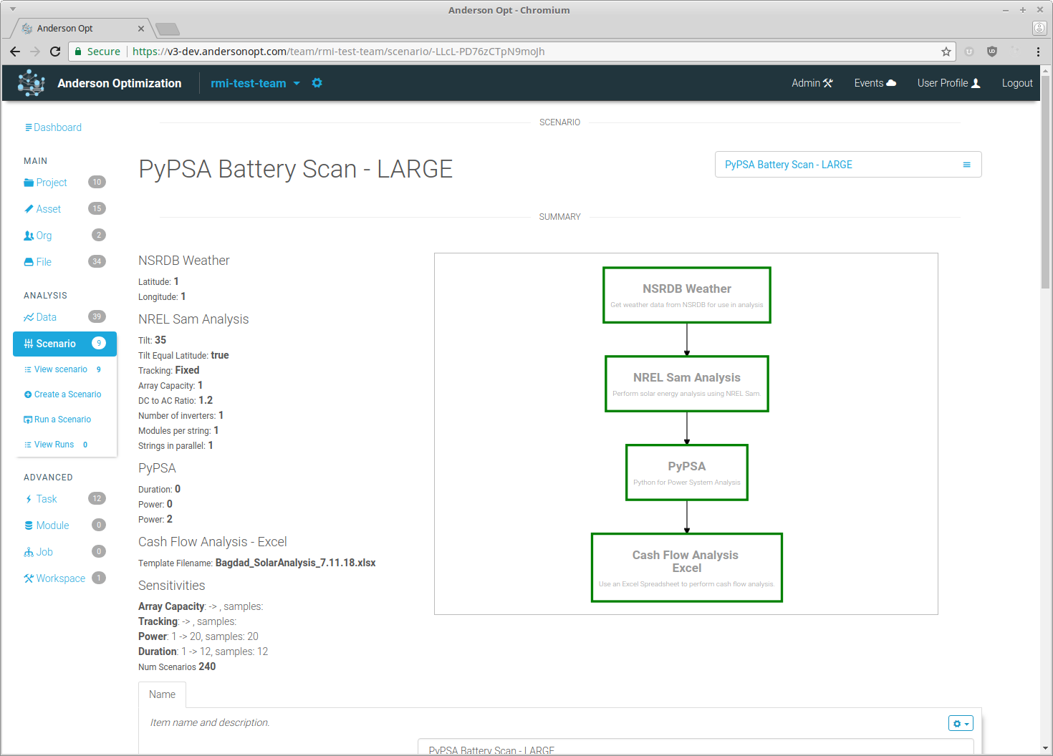Image resolution: width=1053 pixels, height=756 pixels.
Task: Click the Task lightning icon
Action: pyautogui.click(x=29, y=499)
